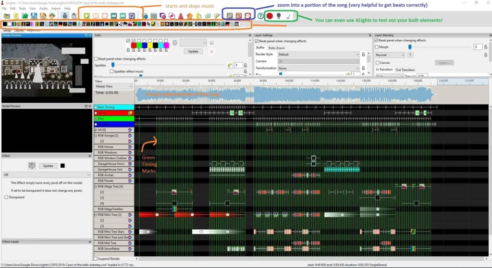Click the Zoom Out magnifier icon
This screenshot has height=268, width=492.
click(239, 16)
